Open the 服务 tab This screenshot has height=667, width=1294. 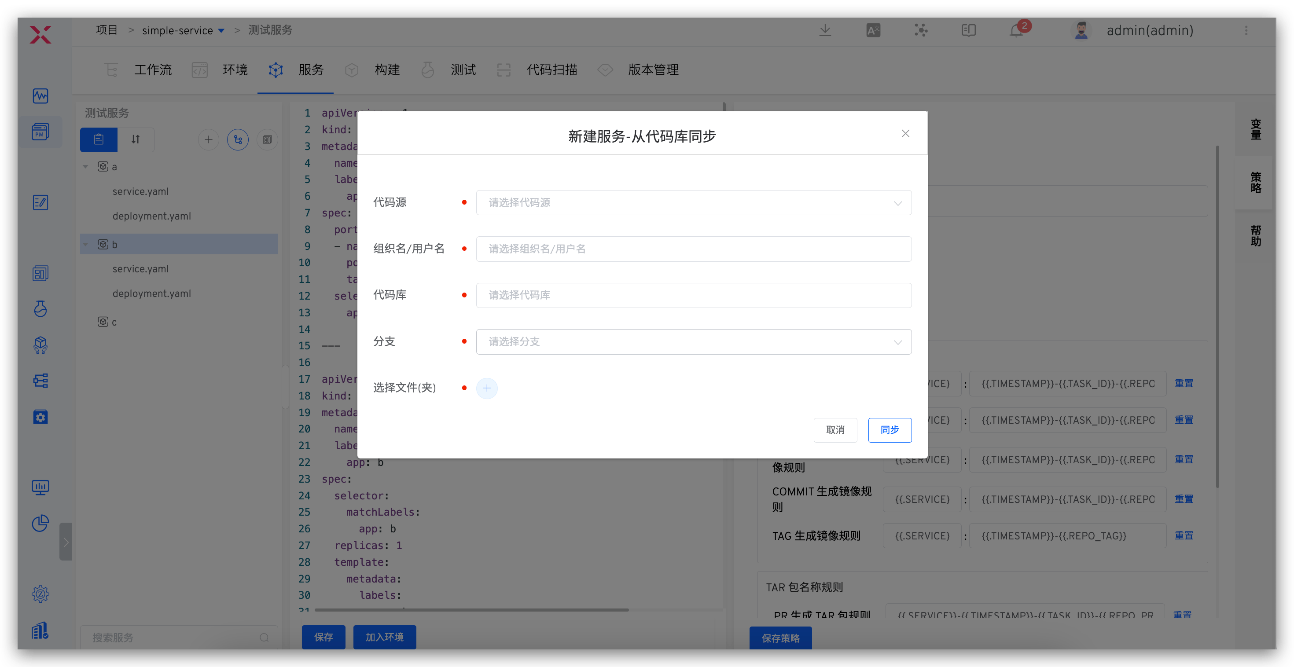pyautogui.click(x=295, y=70)
